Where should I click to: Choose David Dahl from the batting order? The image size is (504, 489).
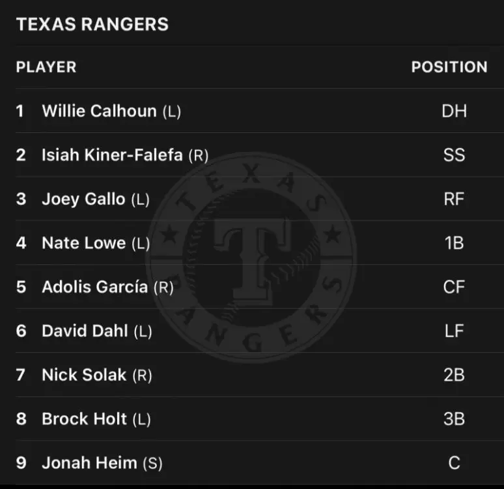point(85,331)
